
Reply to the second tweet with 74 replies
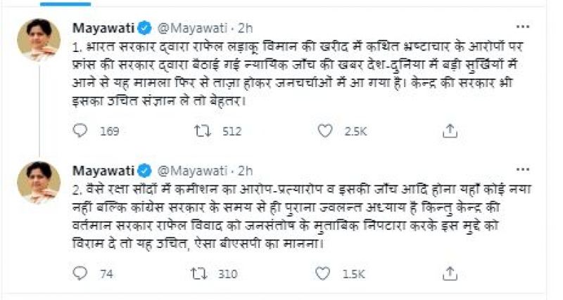point(81,273)
